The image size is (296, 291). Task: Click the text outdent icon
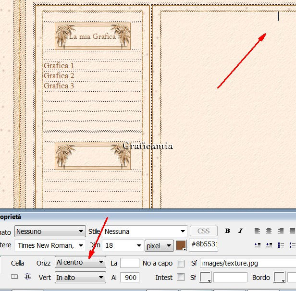(x=258, y=245)
